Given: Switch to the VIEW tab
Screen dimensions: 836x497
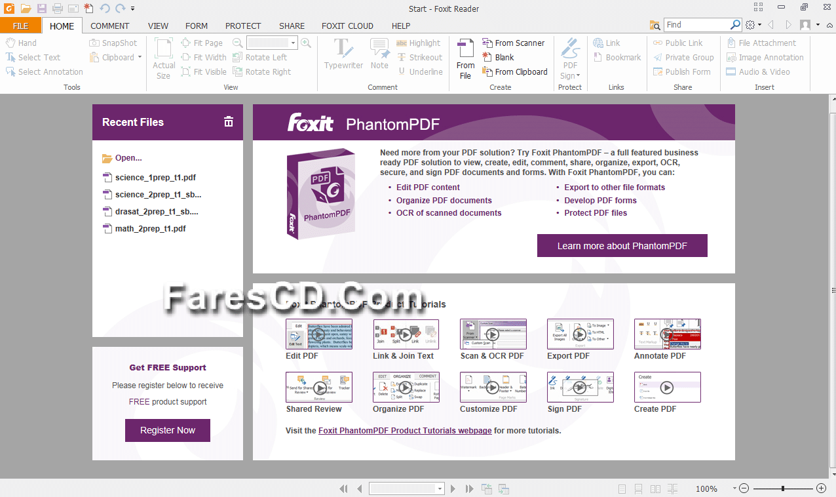Looking at the screenshot, I should coord(158,26).
